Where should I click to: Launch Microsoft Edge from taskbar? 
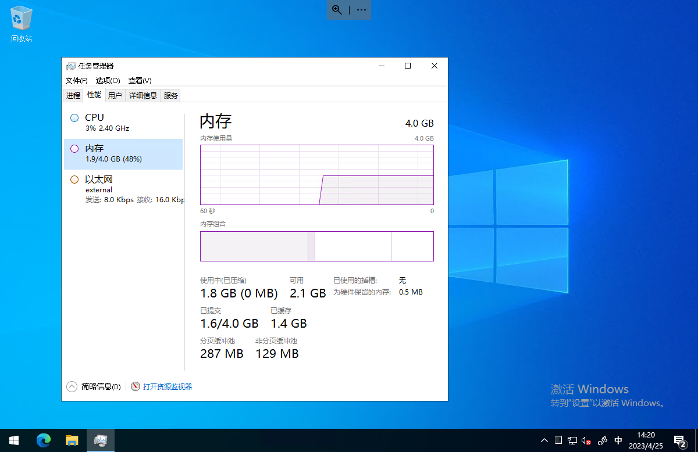[44, 440]
